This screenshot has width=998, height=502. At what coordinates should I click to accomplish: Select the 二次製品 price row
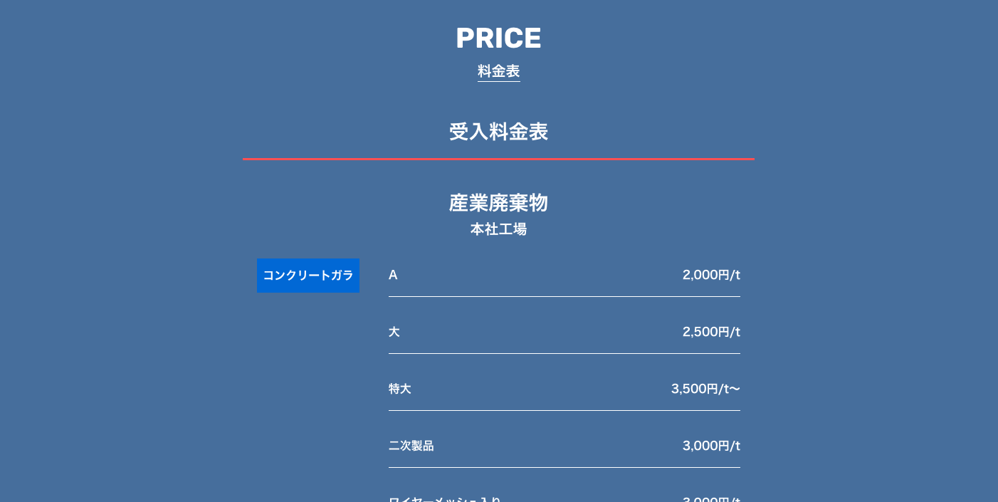coord(564,446)
